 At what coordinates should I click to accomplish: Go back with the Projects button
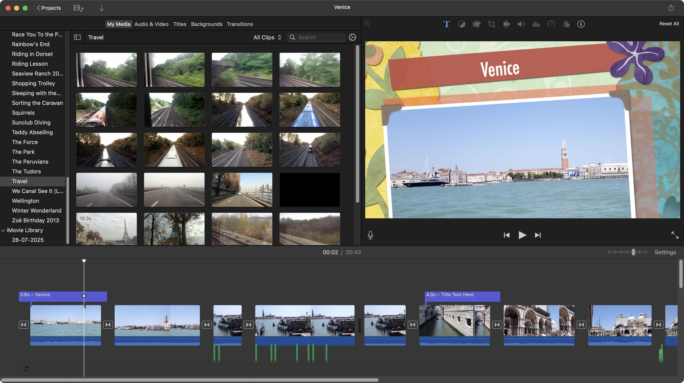[49, 8]
